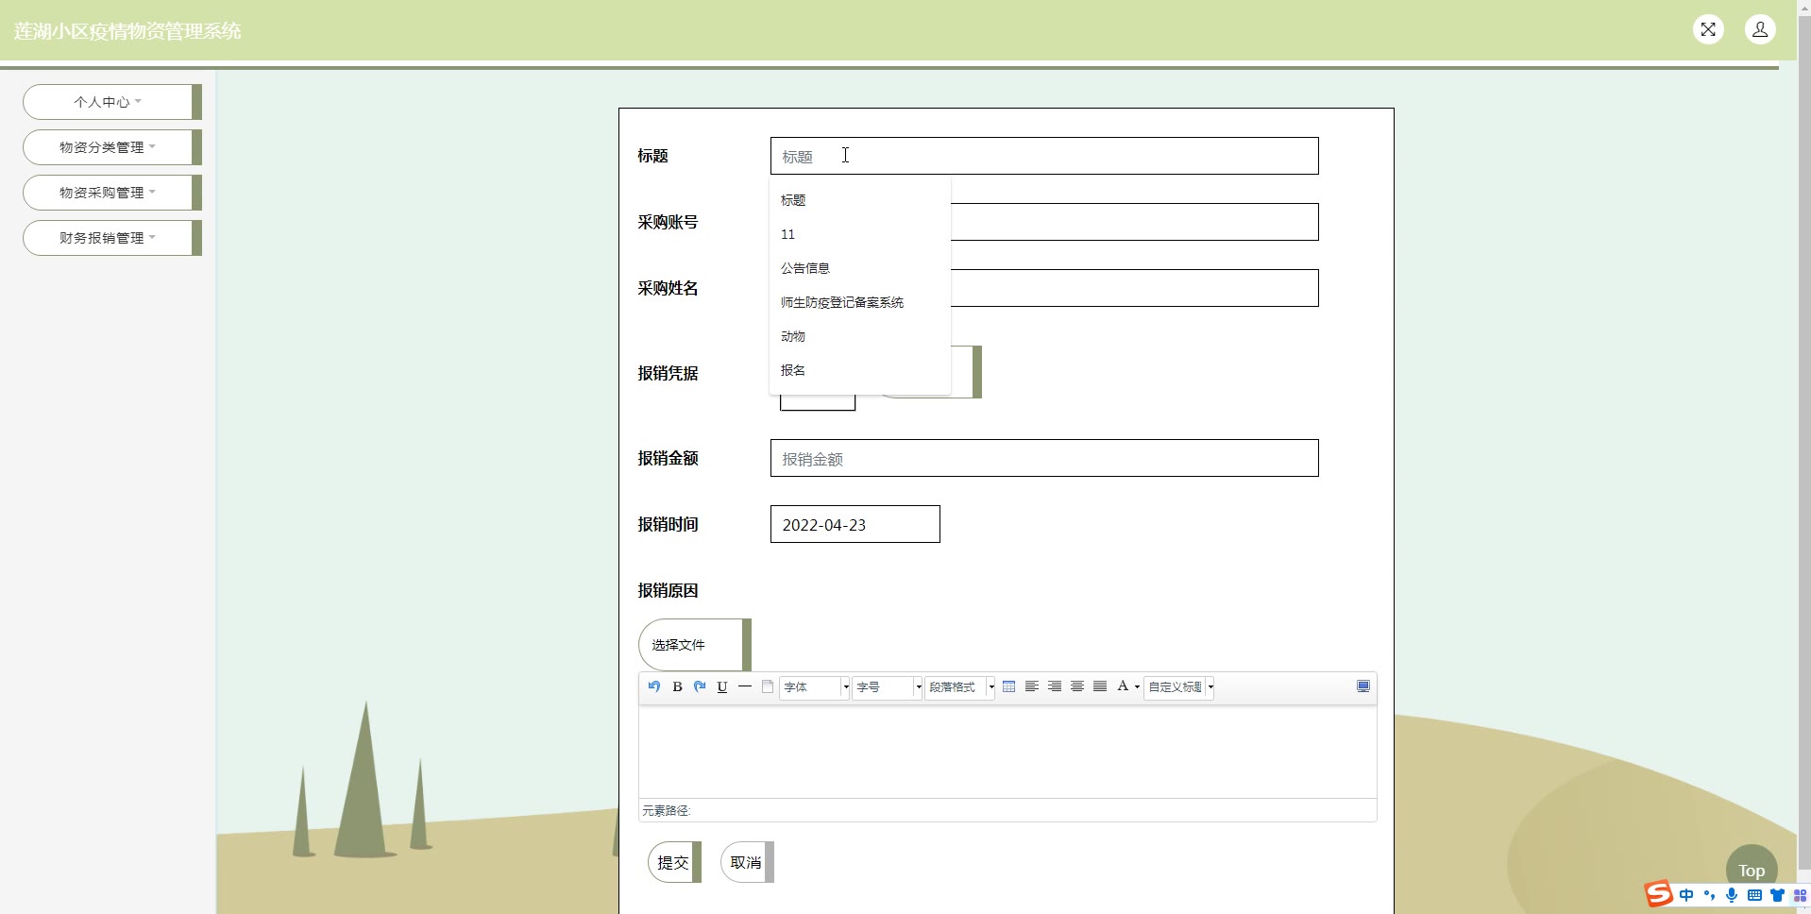The height and width of the screenshot is (914, 1811).
Task: Click the IME voice input microphone icon
Action: 1732,895
